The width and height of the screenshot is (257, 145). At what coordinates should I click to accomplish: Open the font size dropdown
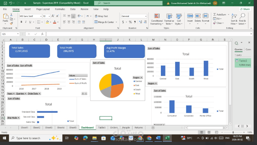point(49,16)
